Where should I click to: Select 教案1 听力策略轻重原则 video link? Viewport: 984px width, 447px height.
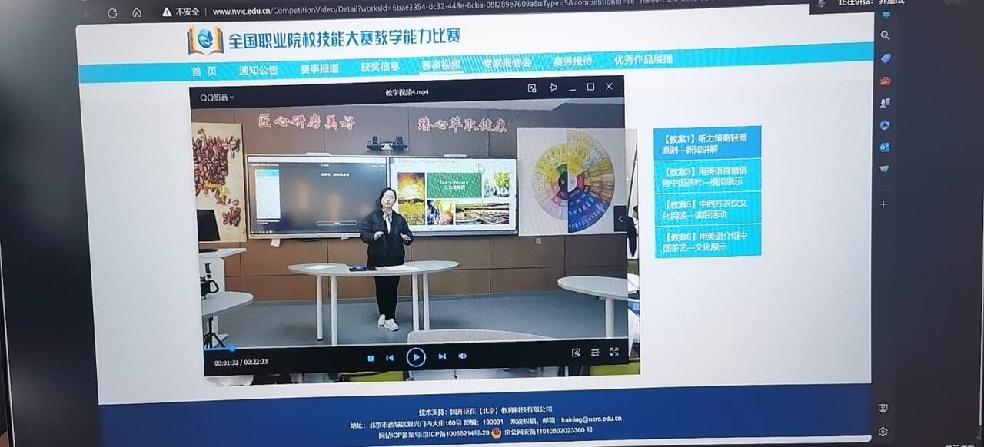[x=706, y=143]
